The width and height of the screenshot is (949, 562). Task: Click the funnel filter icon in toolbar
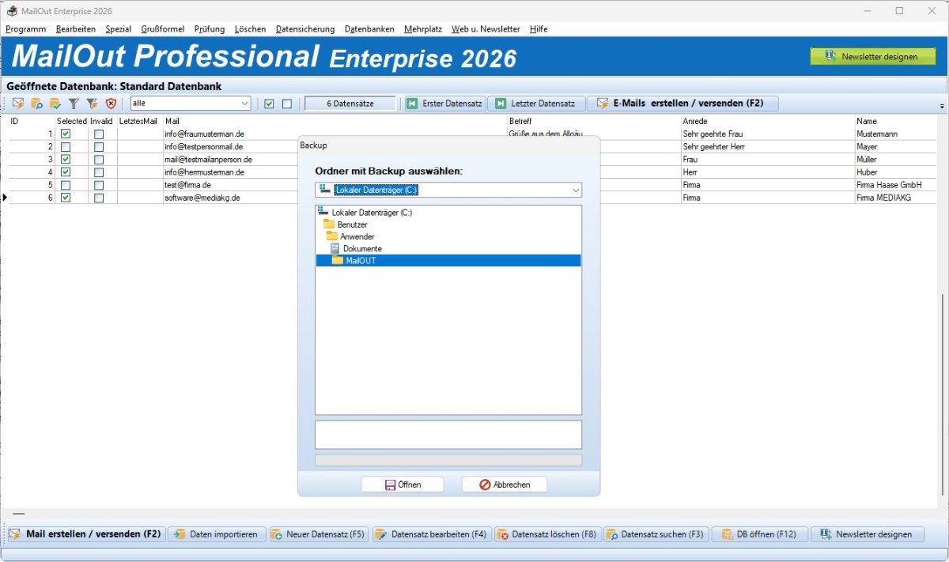[x=74, y=104]
